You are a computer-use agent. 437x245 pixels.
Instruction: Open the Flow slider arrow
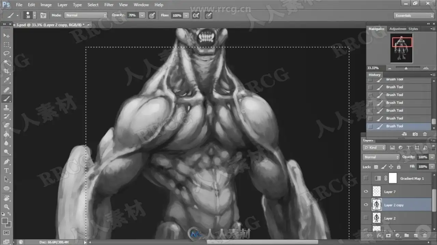pos(186,15)
